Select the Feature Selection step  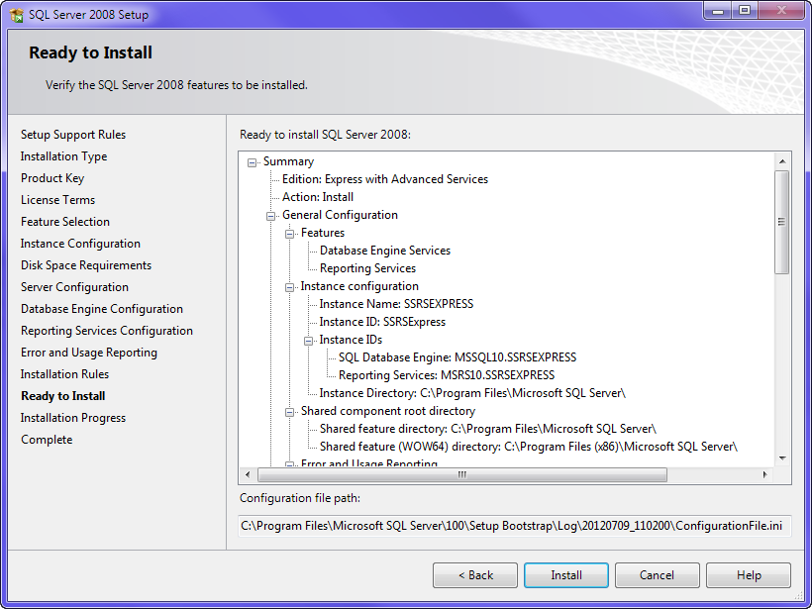[x=65, y=222]
